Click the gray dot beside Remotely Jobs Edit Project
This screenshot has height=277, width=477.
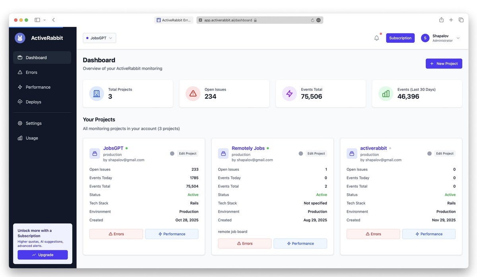click(301, 154)
